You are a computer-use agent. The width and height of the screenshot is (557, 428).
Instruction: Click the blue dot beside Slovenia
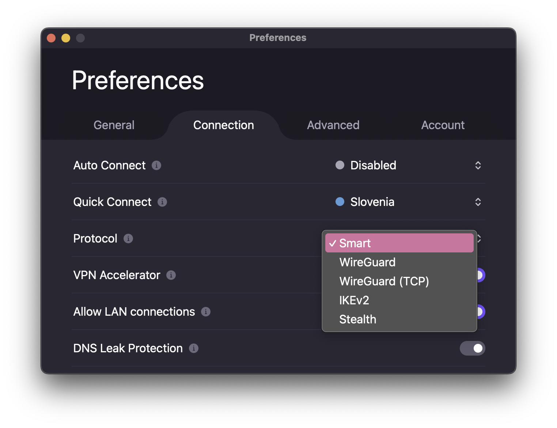point(340,202)
